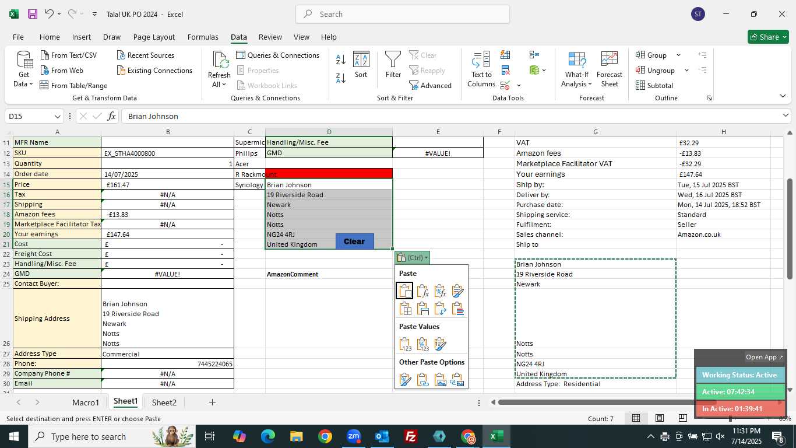Screen dimensions: 796x448
Task: Open Chrome from the Windows taskbar
Action: [x=325, y=436]
